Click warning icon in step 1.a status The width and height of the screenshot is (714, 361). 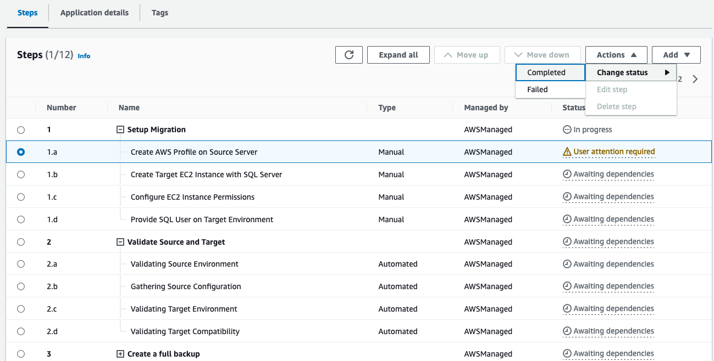click(567, 152)
